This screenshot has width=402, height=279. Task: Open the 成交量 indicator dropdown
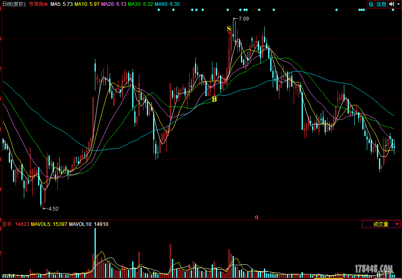tap(381, 224)
